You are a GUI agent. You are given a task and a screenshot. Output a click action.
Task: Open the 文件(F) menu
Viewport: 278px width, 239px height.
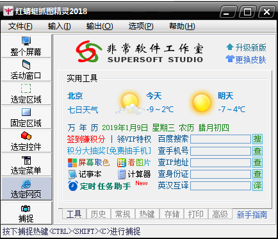coord(20,26)
